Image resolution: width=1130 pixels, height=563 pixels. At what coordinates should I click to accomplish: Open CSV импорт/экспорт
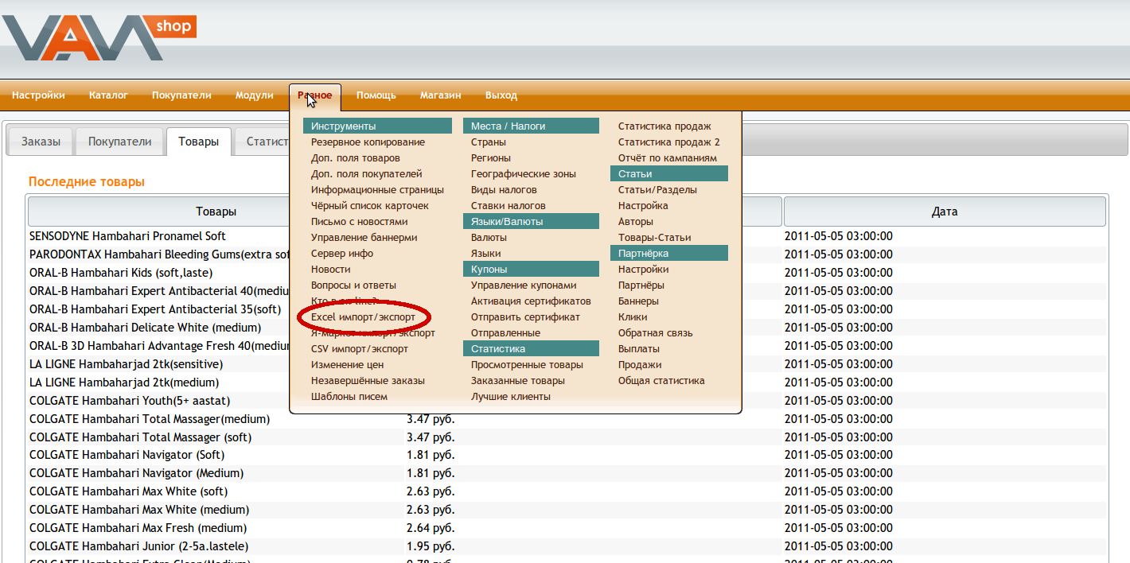(360, 349)
